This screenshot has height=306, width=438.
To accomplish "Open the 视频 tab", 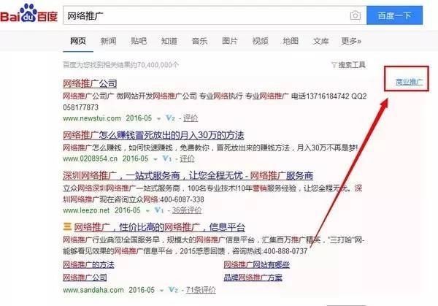I will tap(261, 41).
